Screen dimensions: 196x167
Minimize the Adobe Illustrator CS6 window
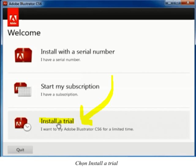169,3
